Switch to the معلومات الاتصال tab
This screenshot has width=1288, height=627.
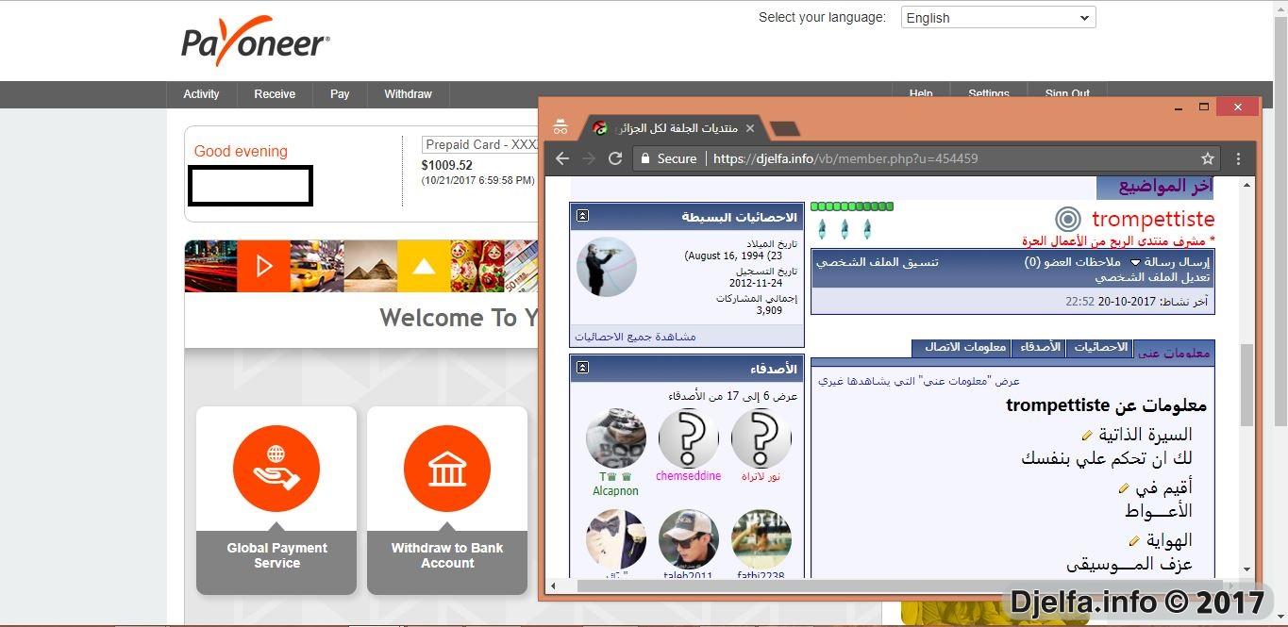(x=962, y=348)
